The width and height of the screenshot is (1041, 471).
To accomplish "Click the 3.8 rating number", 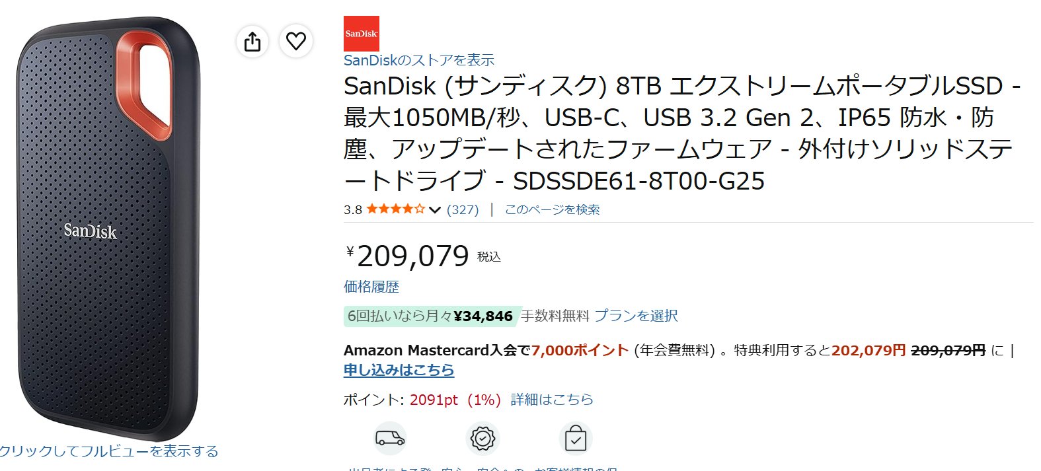I will tap(353, 210).
